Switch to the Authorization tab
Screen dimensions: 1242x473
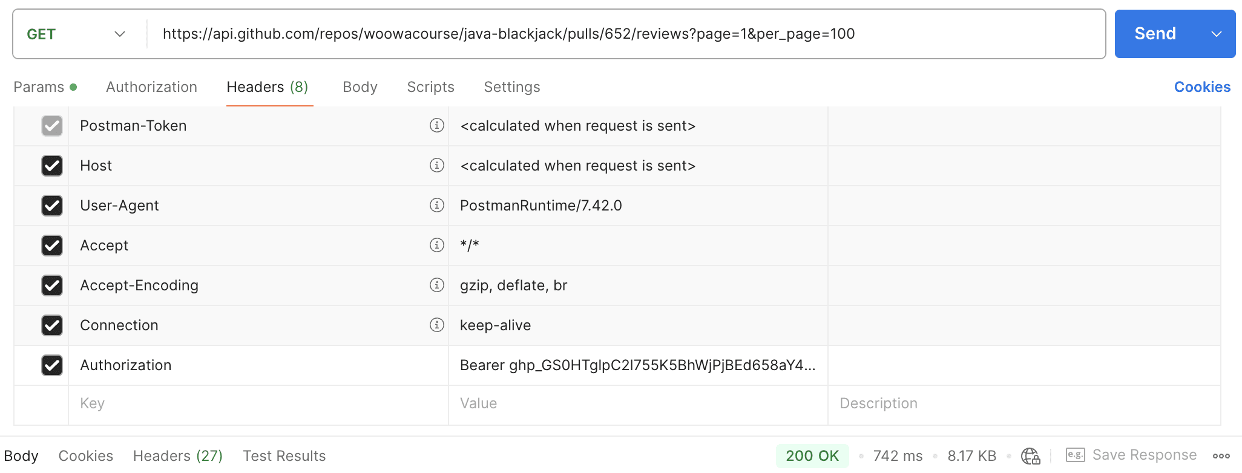[x=151, y=87]
